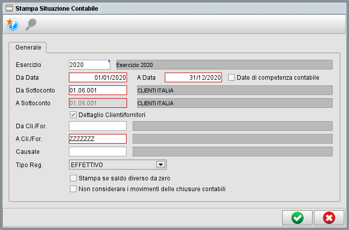349x230 pixels.
Task: Click the Da Sottoconto field
Action: point(97,90)
